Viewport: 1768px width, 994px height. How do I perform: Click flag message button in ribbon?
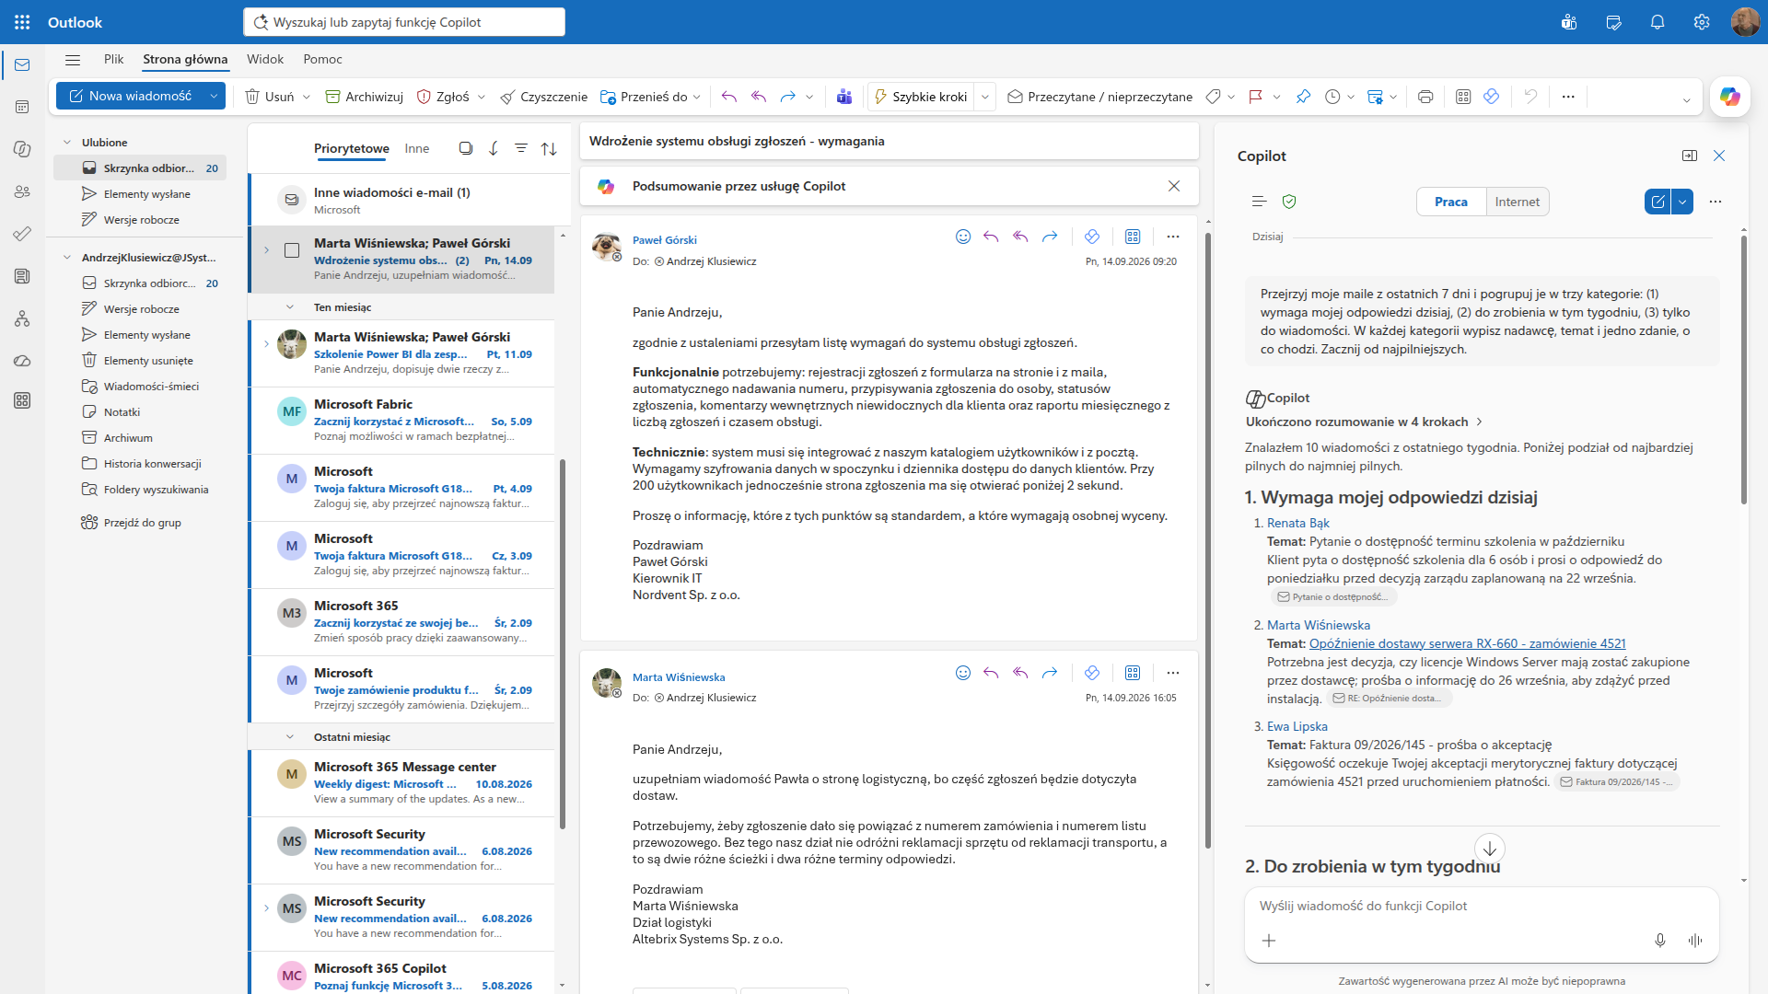tap(1255, 97)
